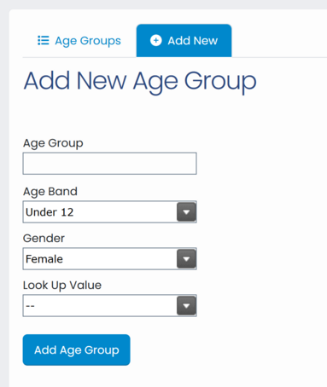Image resolution: width=327 pixels, height=387 pixels.
Task: Click the Age Band field label
Action: click(50, 192)
